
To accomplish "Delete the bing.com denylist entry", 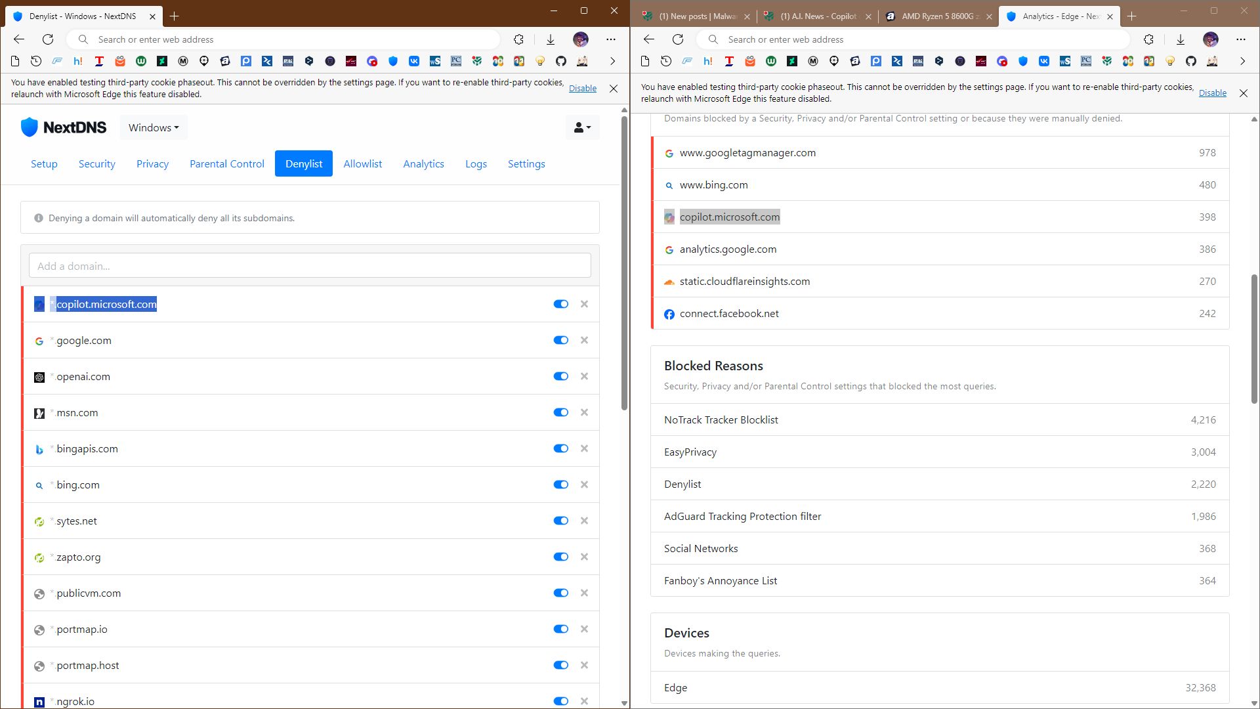I will (x=584, y=484).
